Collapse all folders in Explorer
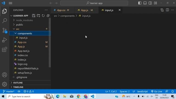 (48, 16)
